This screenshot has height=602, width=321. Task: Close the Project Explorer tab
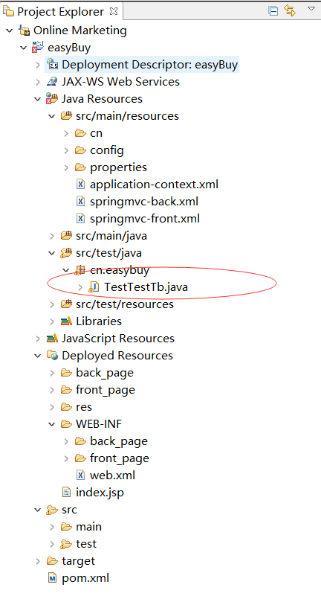(x=114, y=11)
